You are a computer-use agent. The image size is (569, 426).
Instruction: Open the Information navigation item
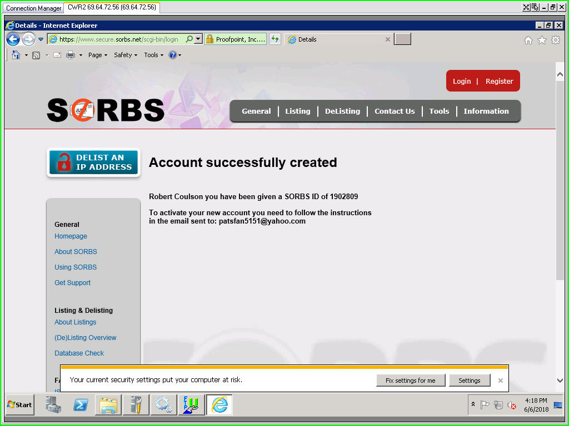tap(486, 111)
